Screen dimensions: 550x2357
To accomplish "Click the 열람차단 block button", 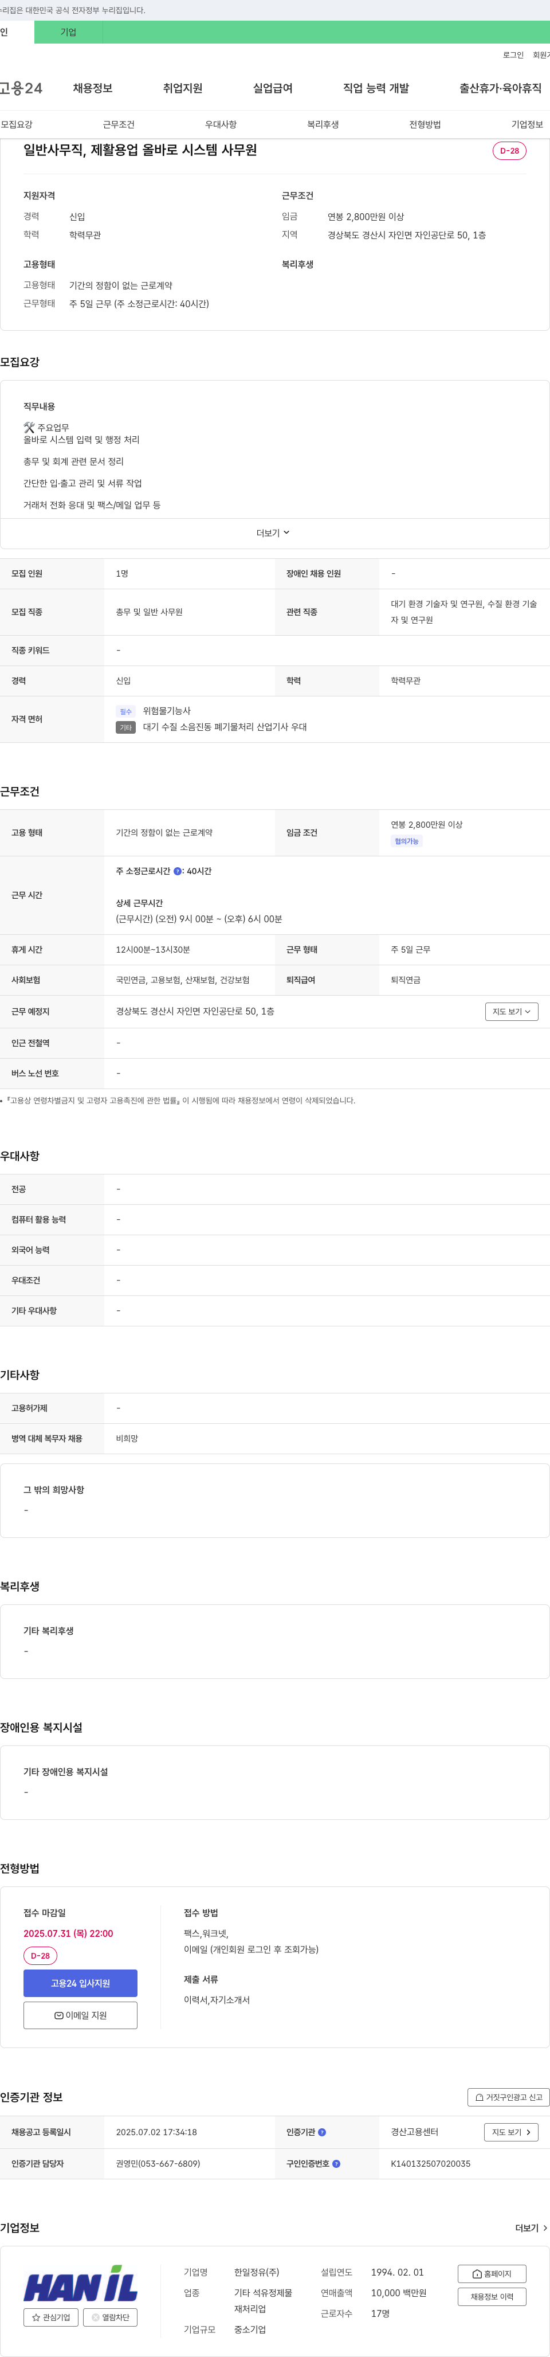I will [111, 2317].
